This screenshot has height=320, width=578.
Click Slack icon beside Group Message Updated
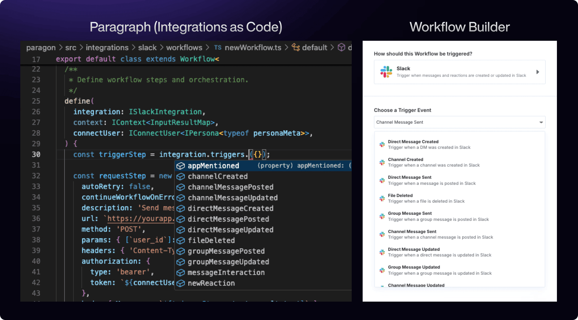(382, 270)
